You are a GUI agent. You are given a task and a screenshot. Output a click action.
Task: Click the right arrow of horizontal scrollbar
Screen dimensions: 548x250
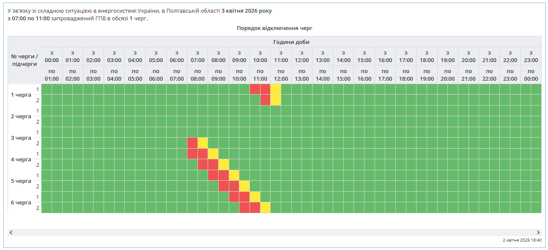click(x=538, y=232)
